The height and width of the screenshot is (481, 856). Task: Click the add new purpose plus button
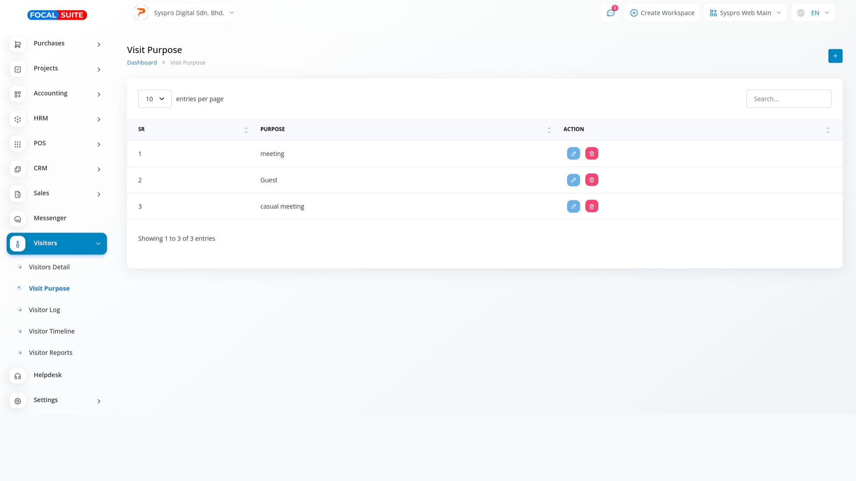pos(835,56)
